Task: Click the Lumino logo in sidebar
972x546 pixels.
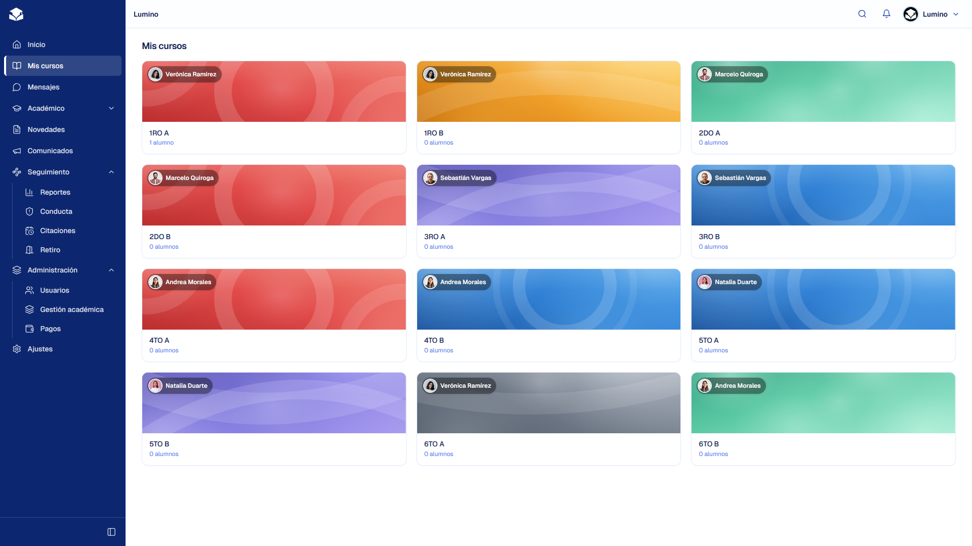Action: click(16, 14)
